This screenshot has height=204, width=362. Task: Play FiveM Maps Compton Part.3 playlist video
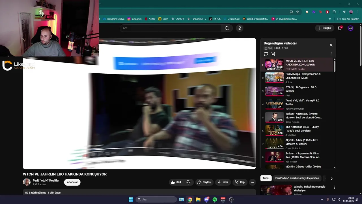(297, 78)
